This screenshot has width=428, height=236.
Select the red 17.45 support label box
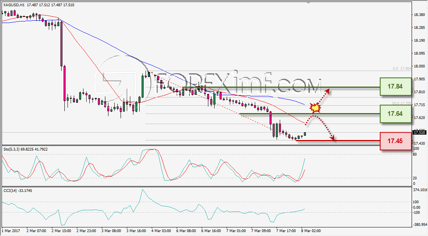click(395, 141)
